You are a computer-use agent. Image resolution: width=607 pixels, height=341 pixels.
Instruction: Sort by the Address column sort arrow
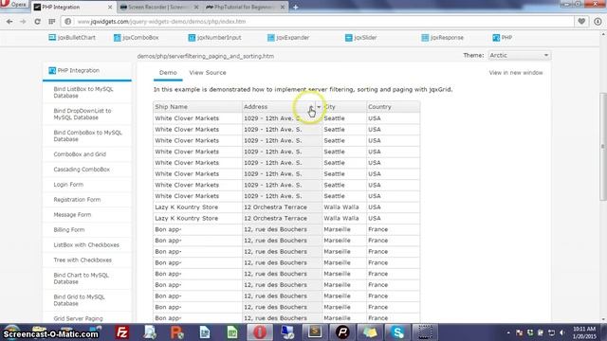(x=311, y=107)
